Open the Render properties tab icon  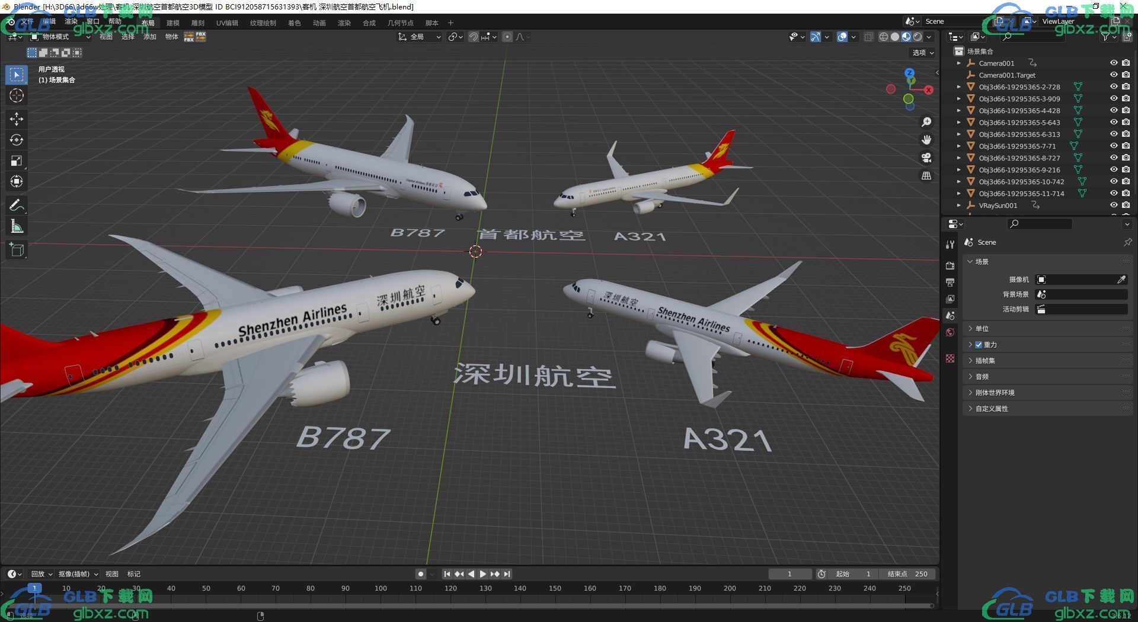(x=950, y=266)
